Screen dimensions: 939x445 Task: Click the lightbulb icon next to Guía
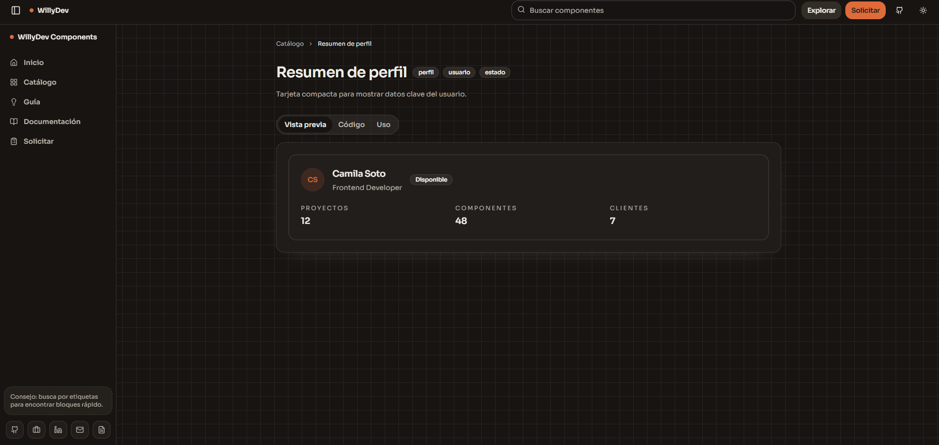[13, 101]
